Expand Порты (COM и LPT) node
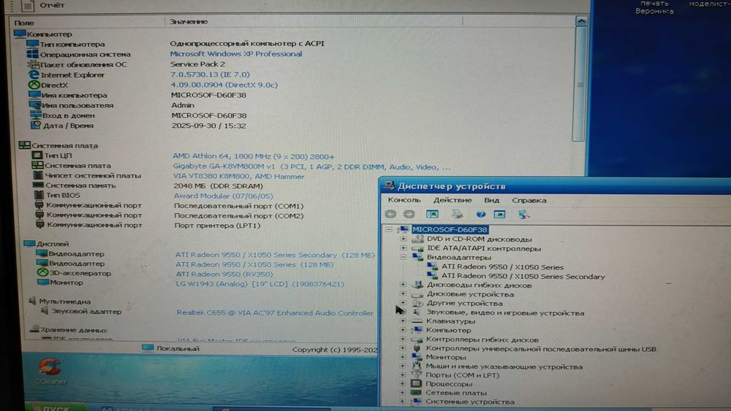This screenshot has height=411, width=731. coord(403,374)
